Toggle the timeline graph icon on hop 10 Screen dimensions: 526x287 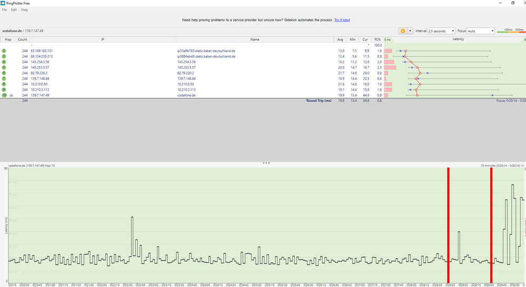pos(11,95)
